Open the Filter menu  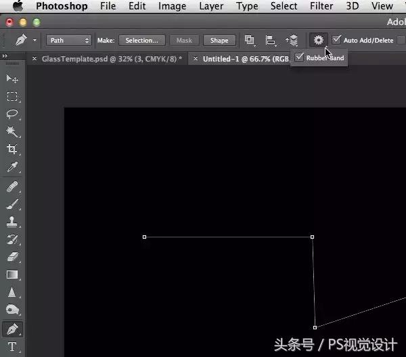point(321,6)
